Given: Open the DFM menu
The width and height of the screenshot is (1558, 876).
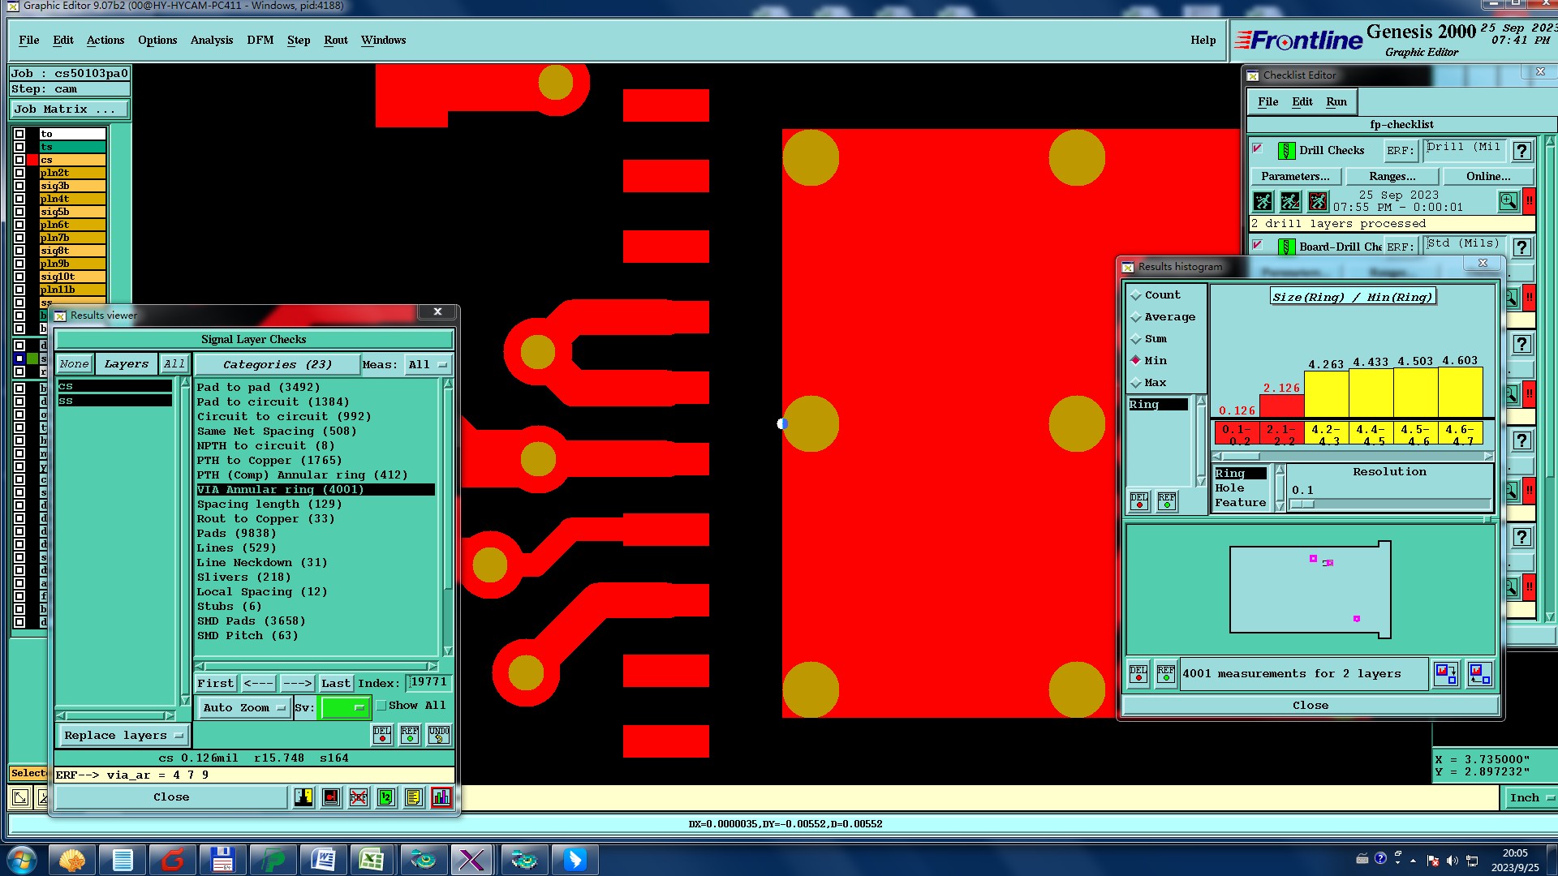Looking at the screenshot, I should [260, 40].
